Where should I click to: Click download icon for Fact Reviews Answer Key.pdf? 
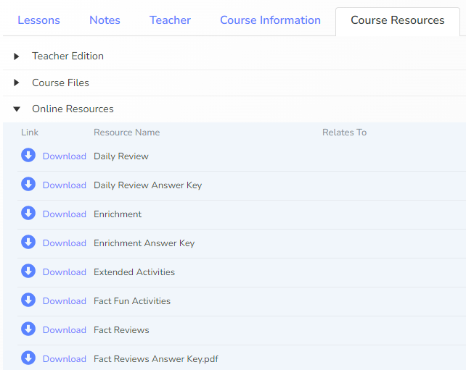[28, 358]
